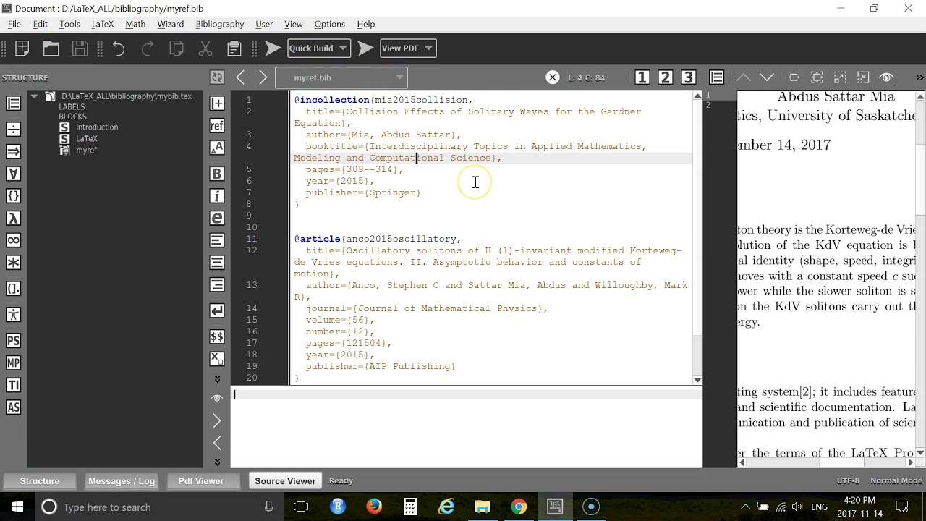The width and height of the screenshot is (926, 521).
Task: Close the current myref.bib document
Action: (x=552, y=77)
